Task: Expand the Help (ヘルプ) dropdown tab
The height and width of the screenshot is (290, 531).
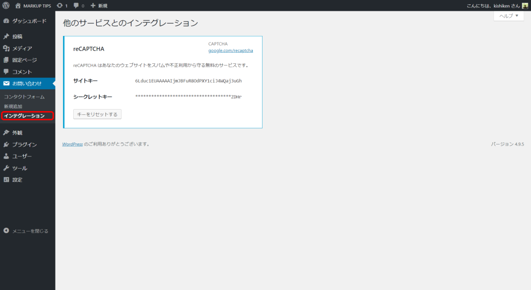Action: tap(508, 16)
